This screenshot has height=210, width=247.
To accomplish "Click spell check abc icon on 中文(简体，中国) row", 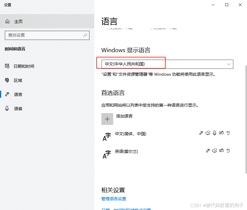I will click(x=228, y=133).
